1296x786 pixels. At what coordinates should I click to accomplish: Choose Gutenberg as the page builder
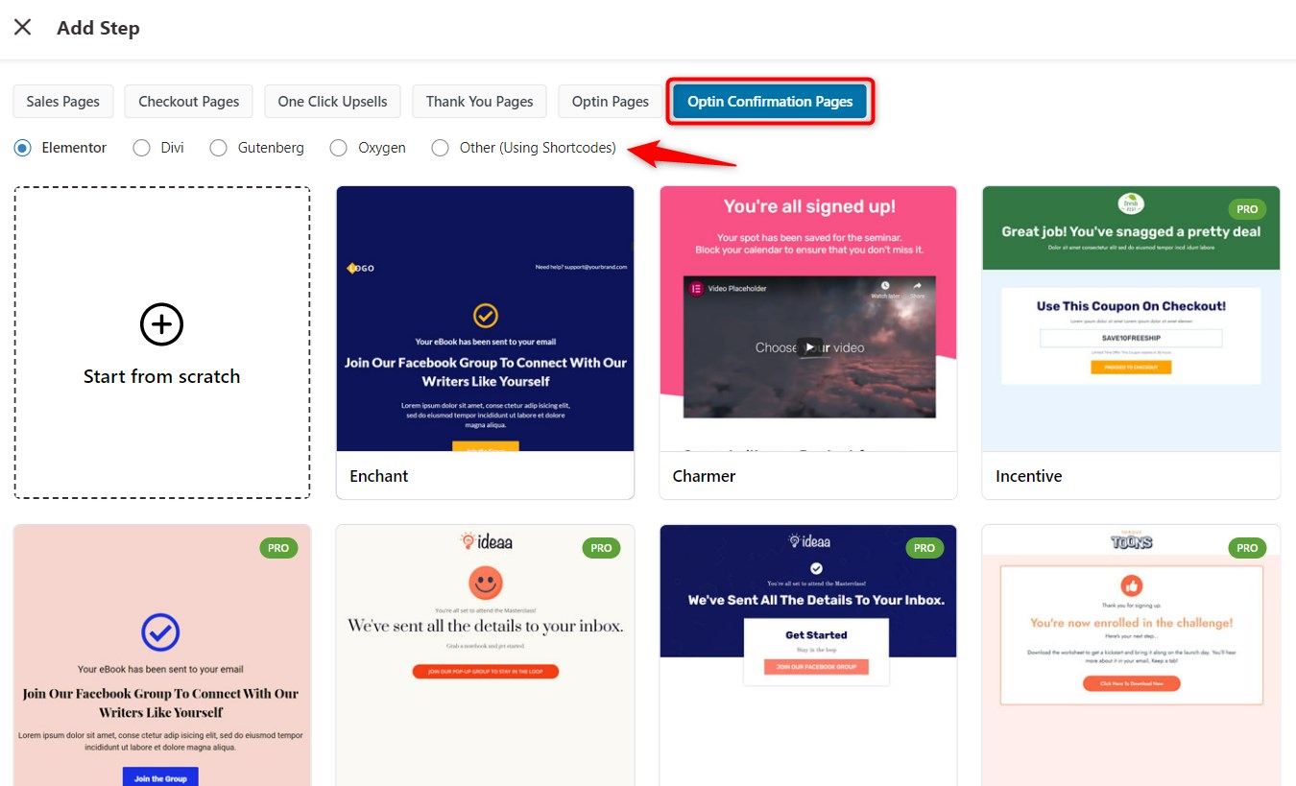[x=218, y=148]
